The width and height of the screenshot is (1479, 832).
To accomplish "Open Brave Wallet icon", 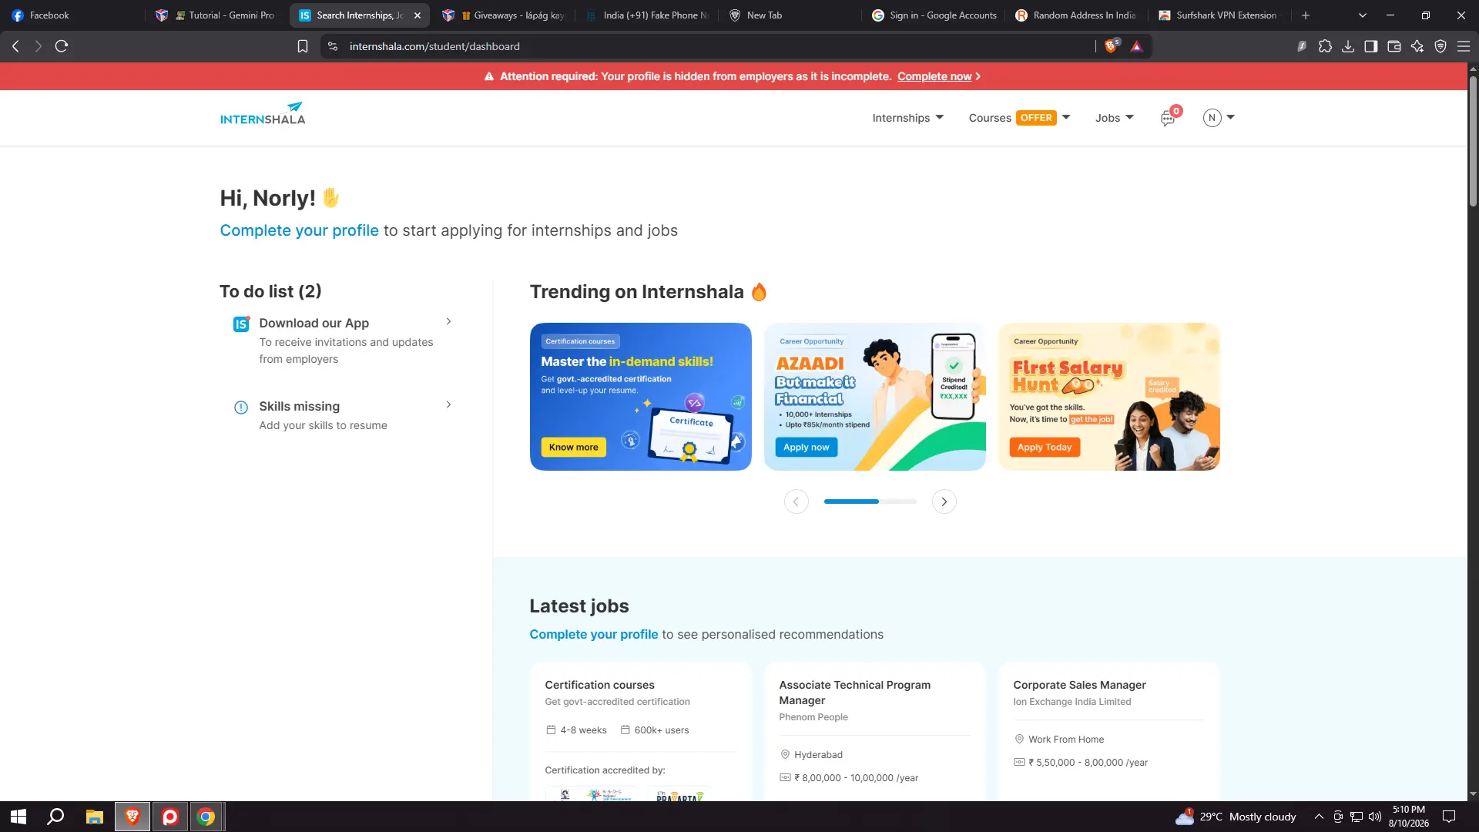I will [x=1394, y=46].
